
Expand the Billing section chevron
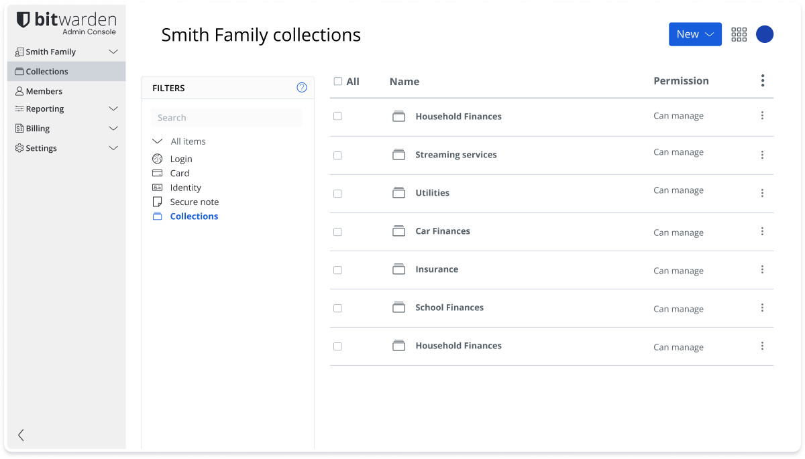tap(113, 128)
